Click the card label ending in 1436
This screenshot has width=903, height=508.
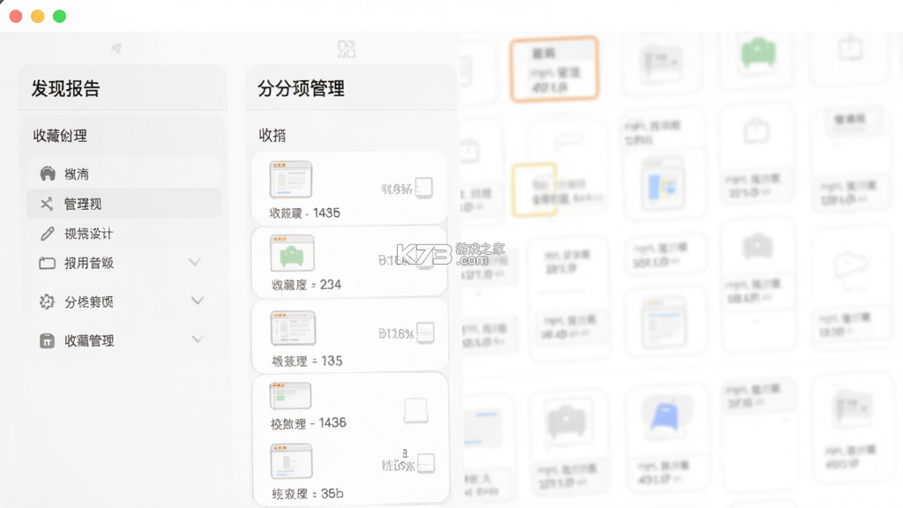[x=308, y=423]
